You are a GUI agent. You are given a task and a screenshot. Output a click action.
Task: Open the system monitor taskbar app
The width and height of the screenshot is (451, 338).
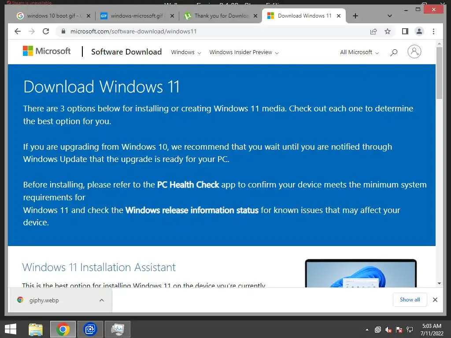point(118,329)
